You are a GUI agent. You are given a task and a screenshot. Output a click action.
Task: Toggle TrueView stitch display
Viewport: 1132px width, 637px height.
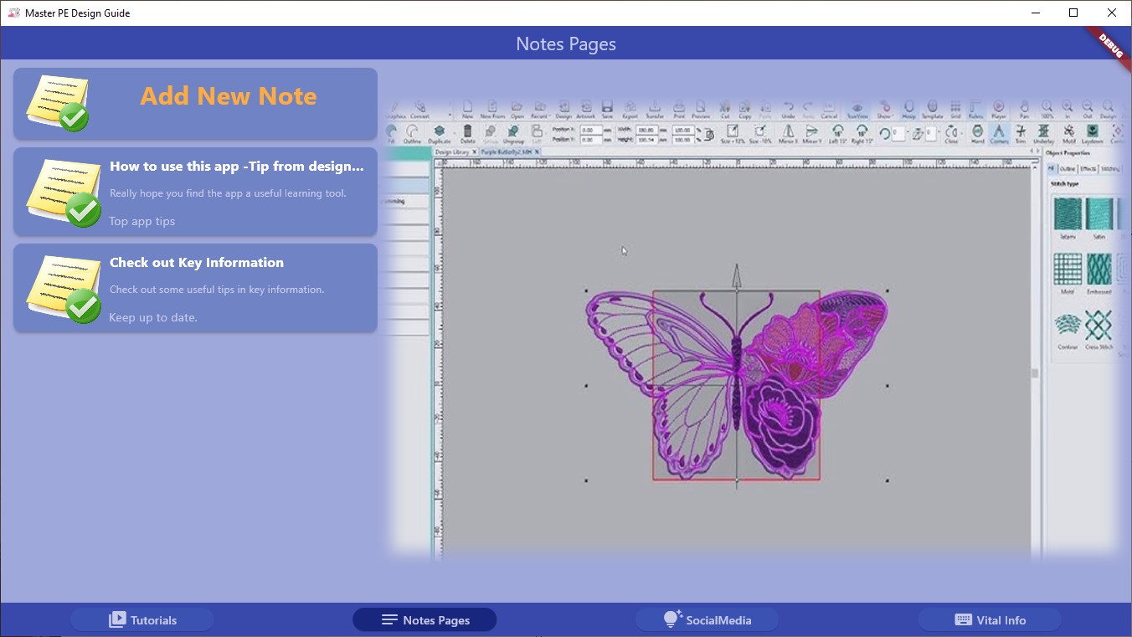coord(857,110)
